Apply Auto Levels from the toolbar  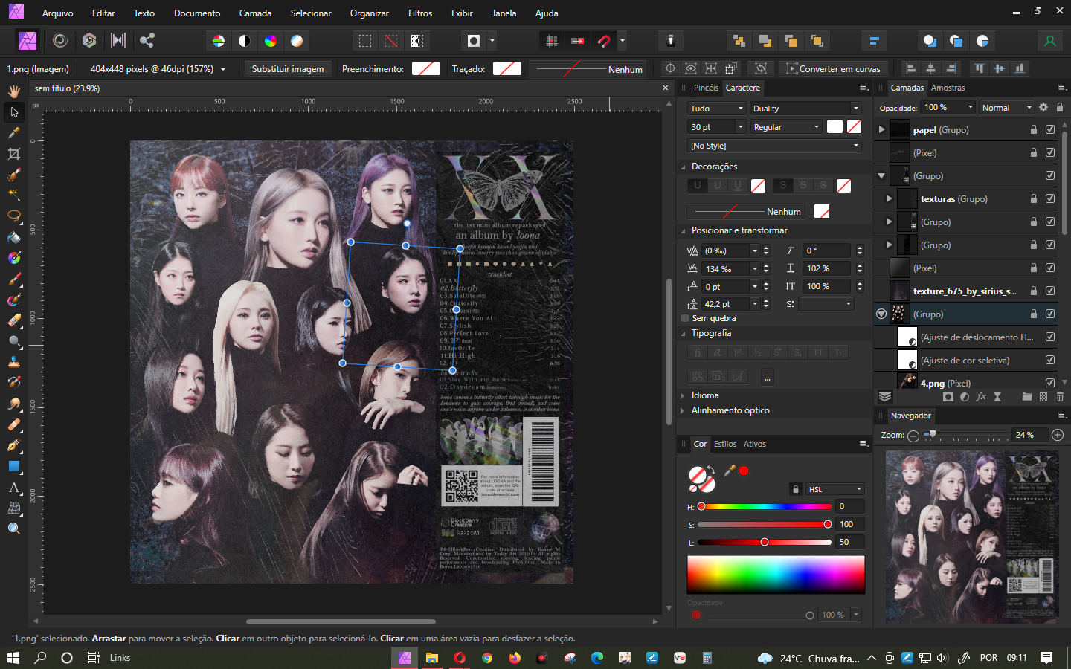(x=219, y=41)
